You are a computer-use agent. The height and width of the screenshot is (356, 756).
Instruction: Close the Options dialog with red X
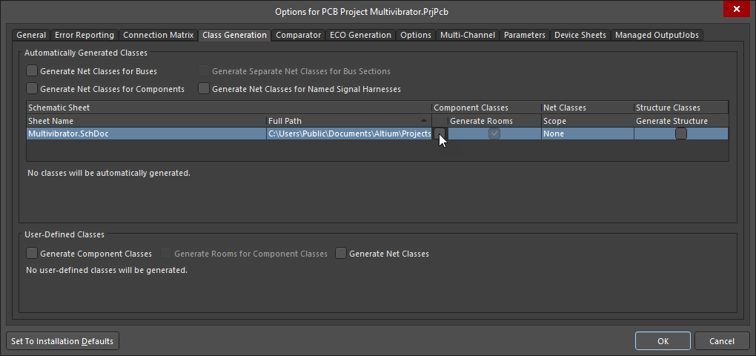pyautogui.click(x=735, y=9)
